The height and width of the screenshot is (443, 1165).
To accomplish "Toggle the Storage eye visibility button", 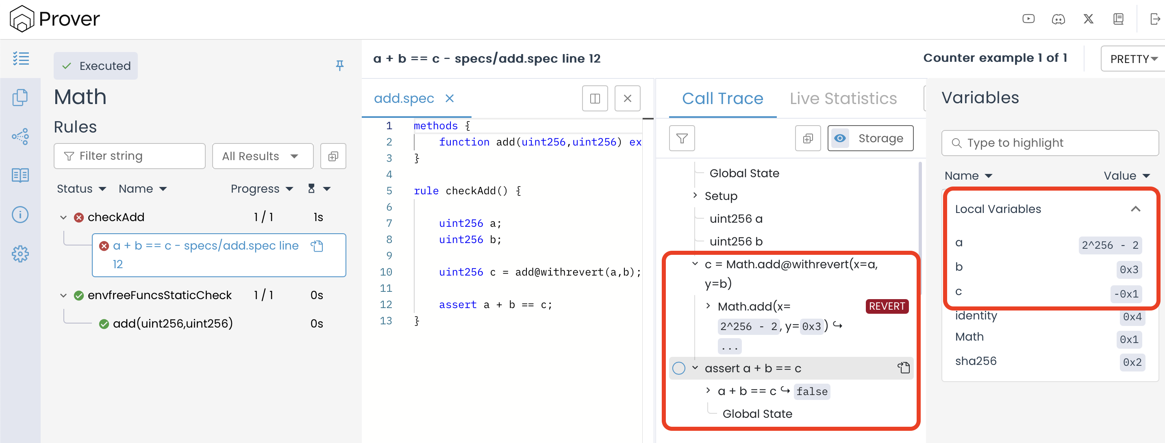I will tap(840, 138).
